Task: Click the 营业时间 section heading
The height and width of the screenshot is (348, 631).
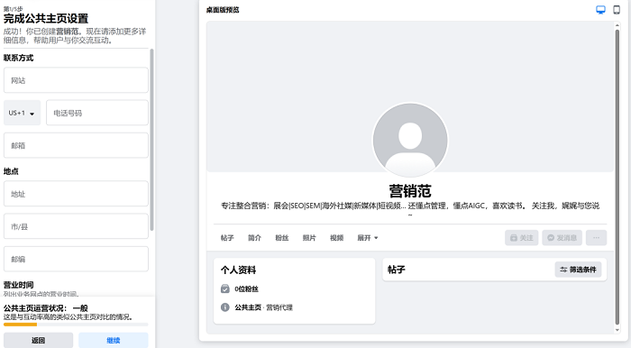Action: point(19,285)
